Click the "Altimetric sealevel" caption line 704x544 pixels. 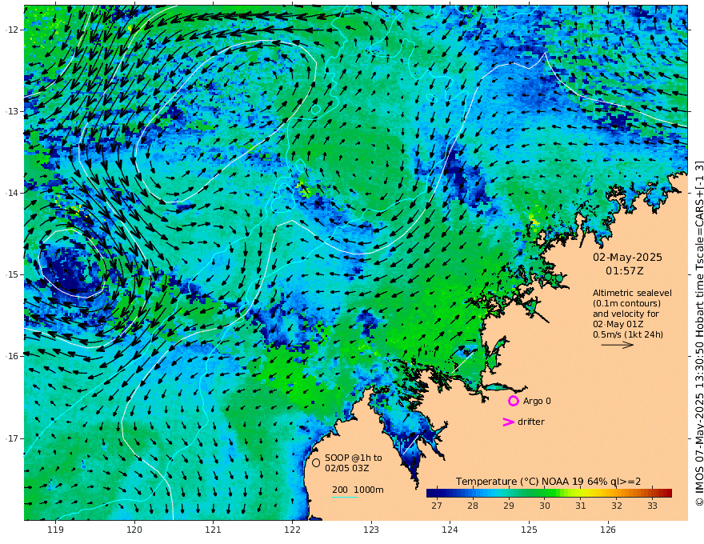point(632,293)
